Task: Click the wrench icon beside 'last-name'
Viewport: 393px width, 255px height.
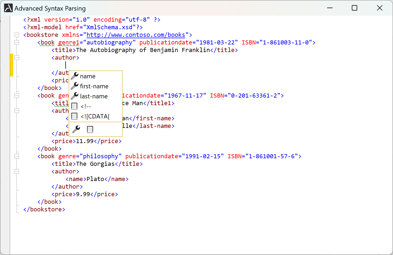Action: click(75, 96)
